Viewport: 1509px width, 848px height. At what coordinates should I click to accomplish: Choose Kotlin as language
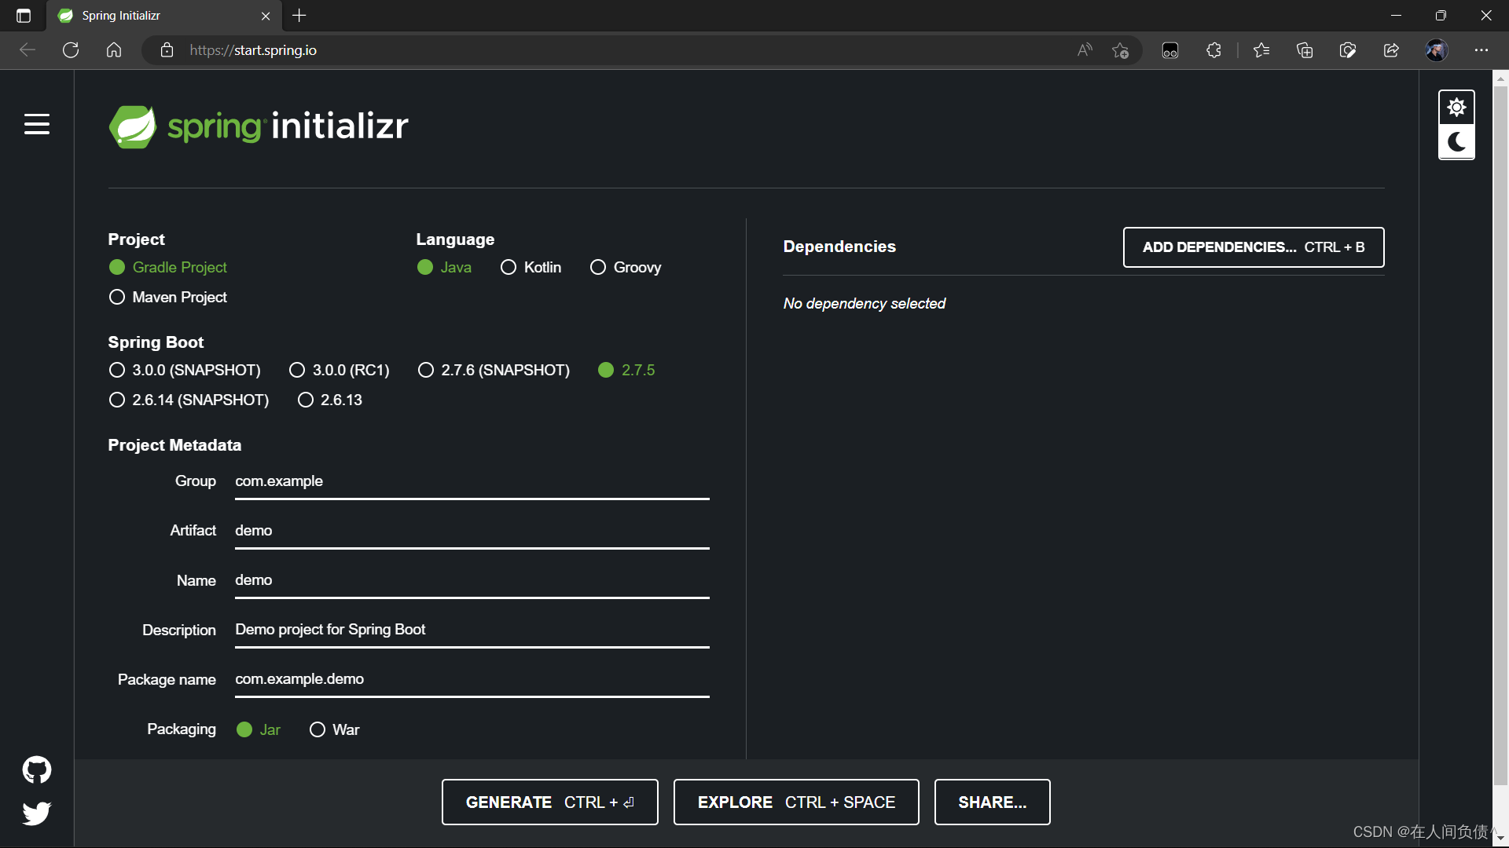[531, 268]
